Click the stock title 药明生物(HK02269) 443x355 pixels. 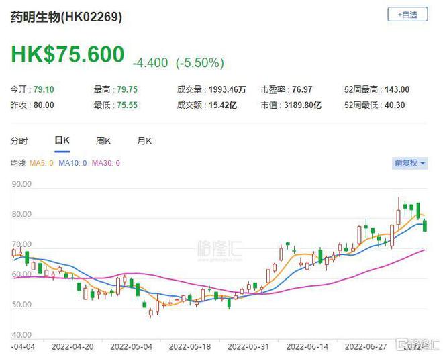66,17
